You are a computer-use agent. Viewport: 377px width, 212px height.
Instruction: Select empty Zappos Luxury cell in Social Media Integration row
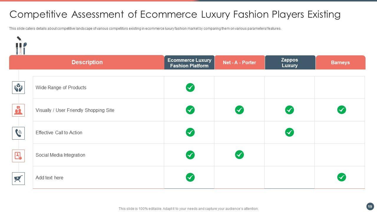[290, 155]
